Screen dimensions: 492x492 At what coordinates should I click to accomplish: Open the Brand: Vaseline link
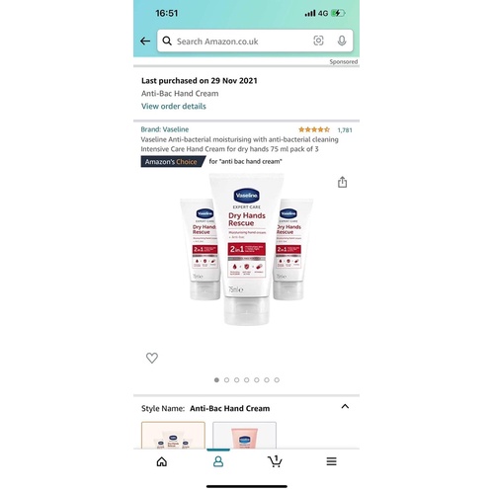pyautogui.click(x=165, y=129)
